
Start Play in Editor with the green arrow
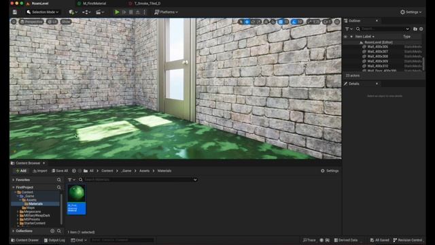117,12
